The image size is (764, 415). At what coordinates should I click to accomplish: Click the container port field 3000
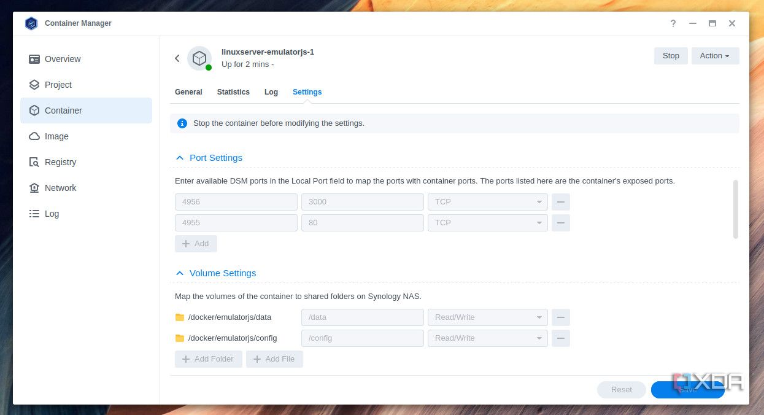pos(363,202)
